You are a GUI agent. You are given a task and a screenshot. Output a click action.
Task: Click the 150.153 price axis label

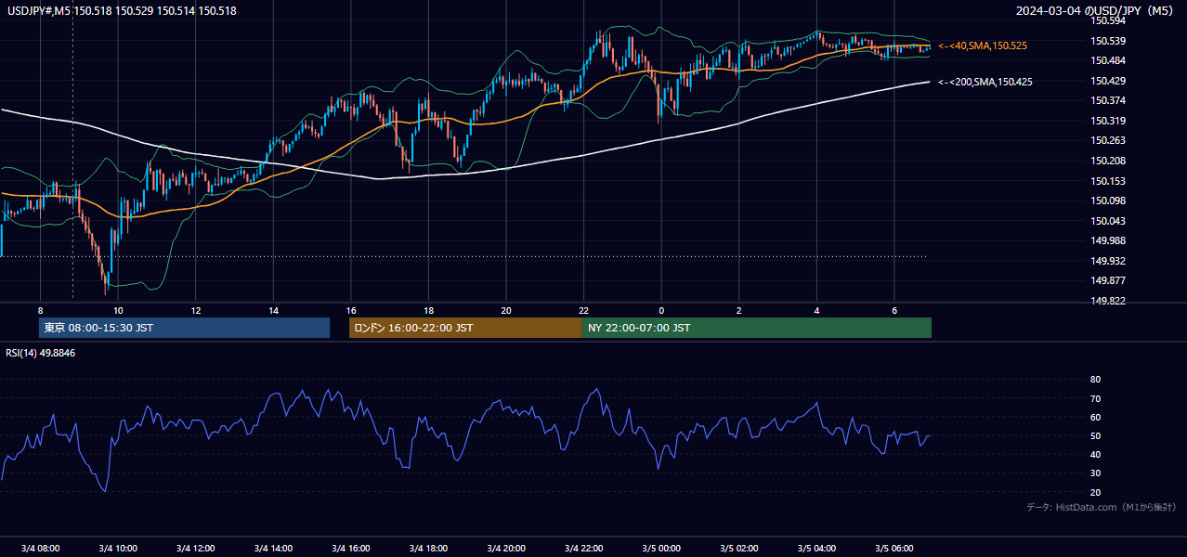click(1108, 181)
